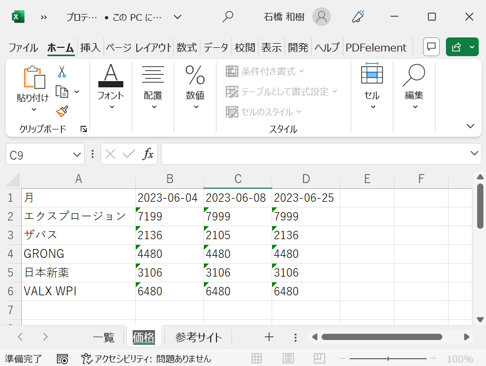
Task: Select column A header
Action: (79, 179)
